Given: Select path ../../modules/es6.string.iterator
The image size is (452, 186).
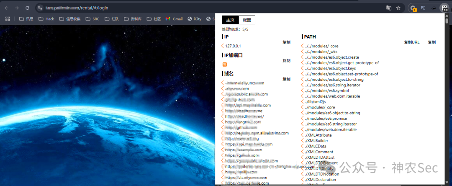Looking at the screenshot, I should coord(332,85).
